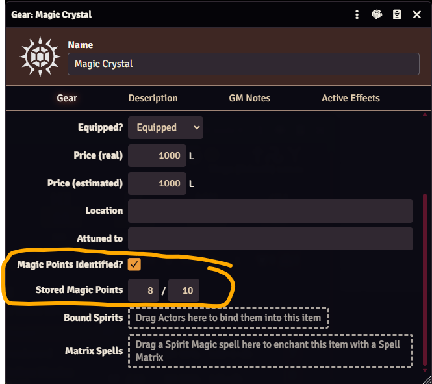Viewport: 432px width, 384px height.
Task: Open the three-dot options menu
Action: 357,14
